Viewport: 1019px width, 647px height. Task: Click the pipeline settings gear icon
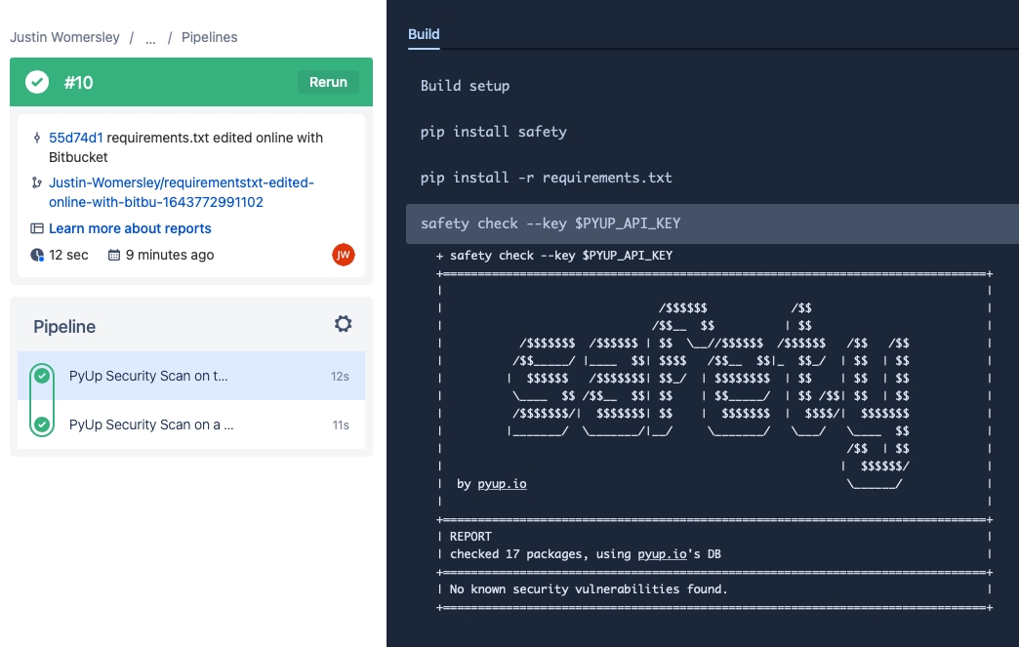coord(343,324)
